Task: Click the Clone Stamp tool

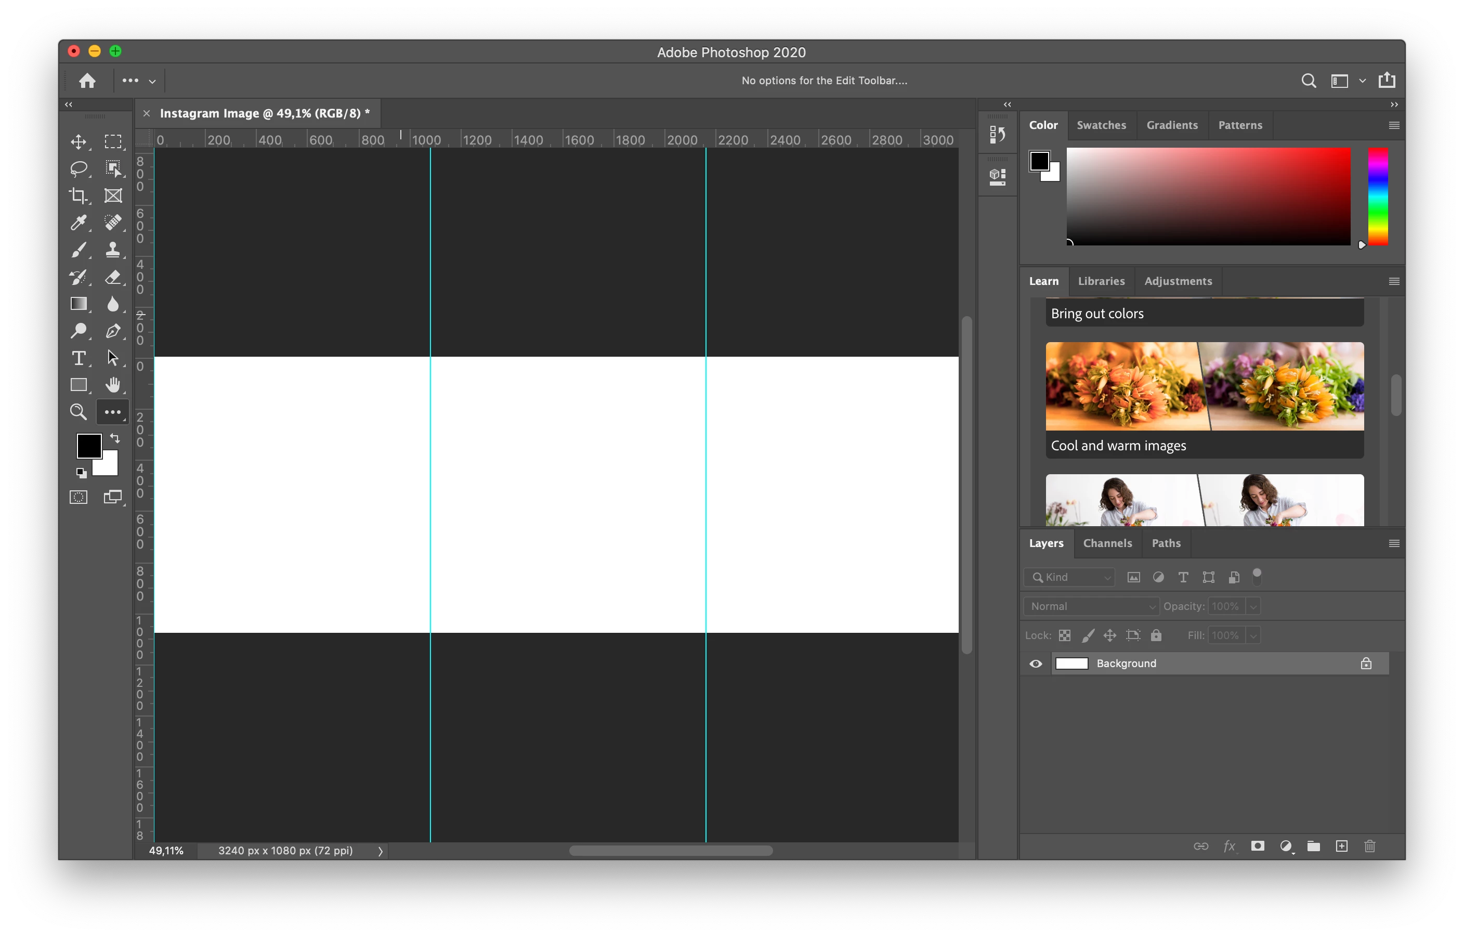Action: click(x=112, y=250)
